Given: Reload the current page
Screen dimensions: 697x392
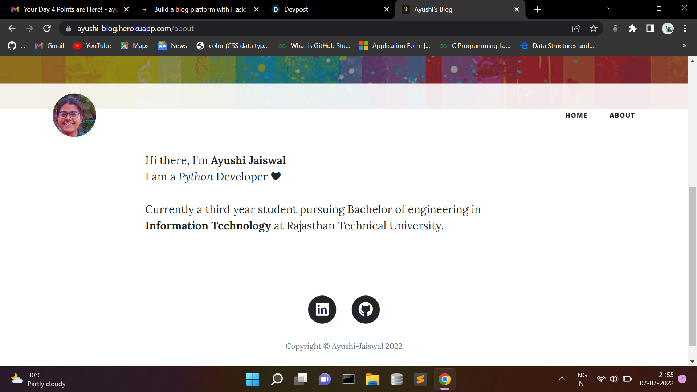Looking at the screenshot, I should tap(47, 29).
